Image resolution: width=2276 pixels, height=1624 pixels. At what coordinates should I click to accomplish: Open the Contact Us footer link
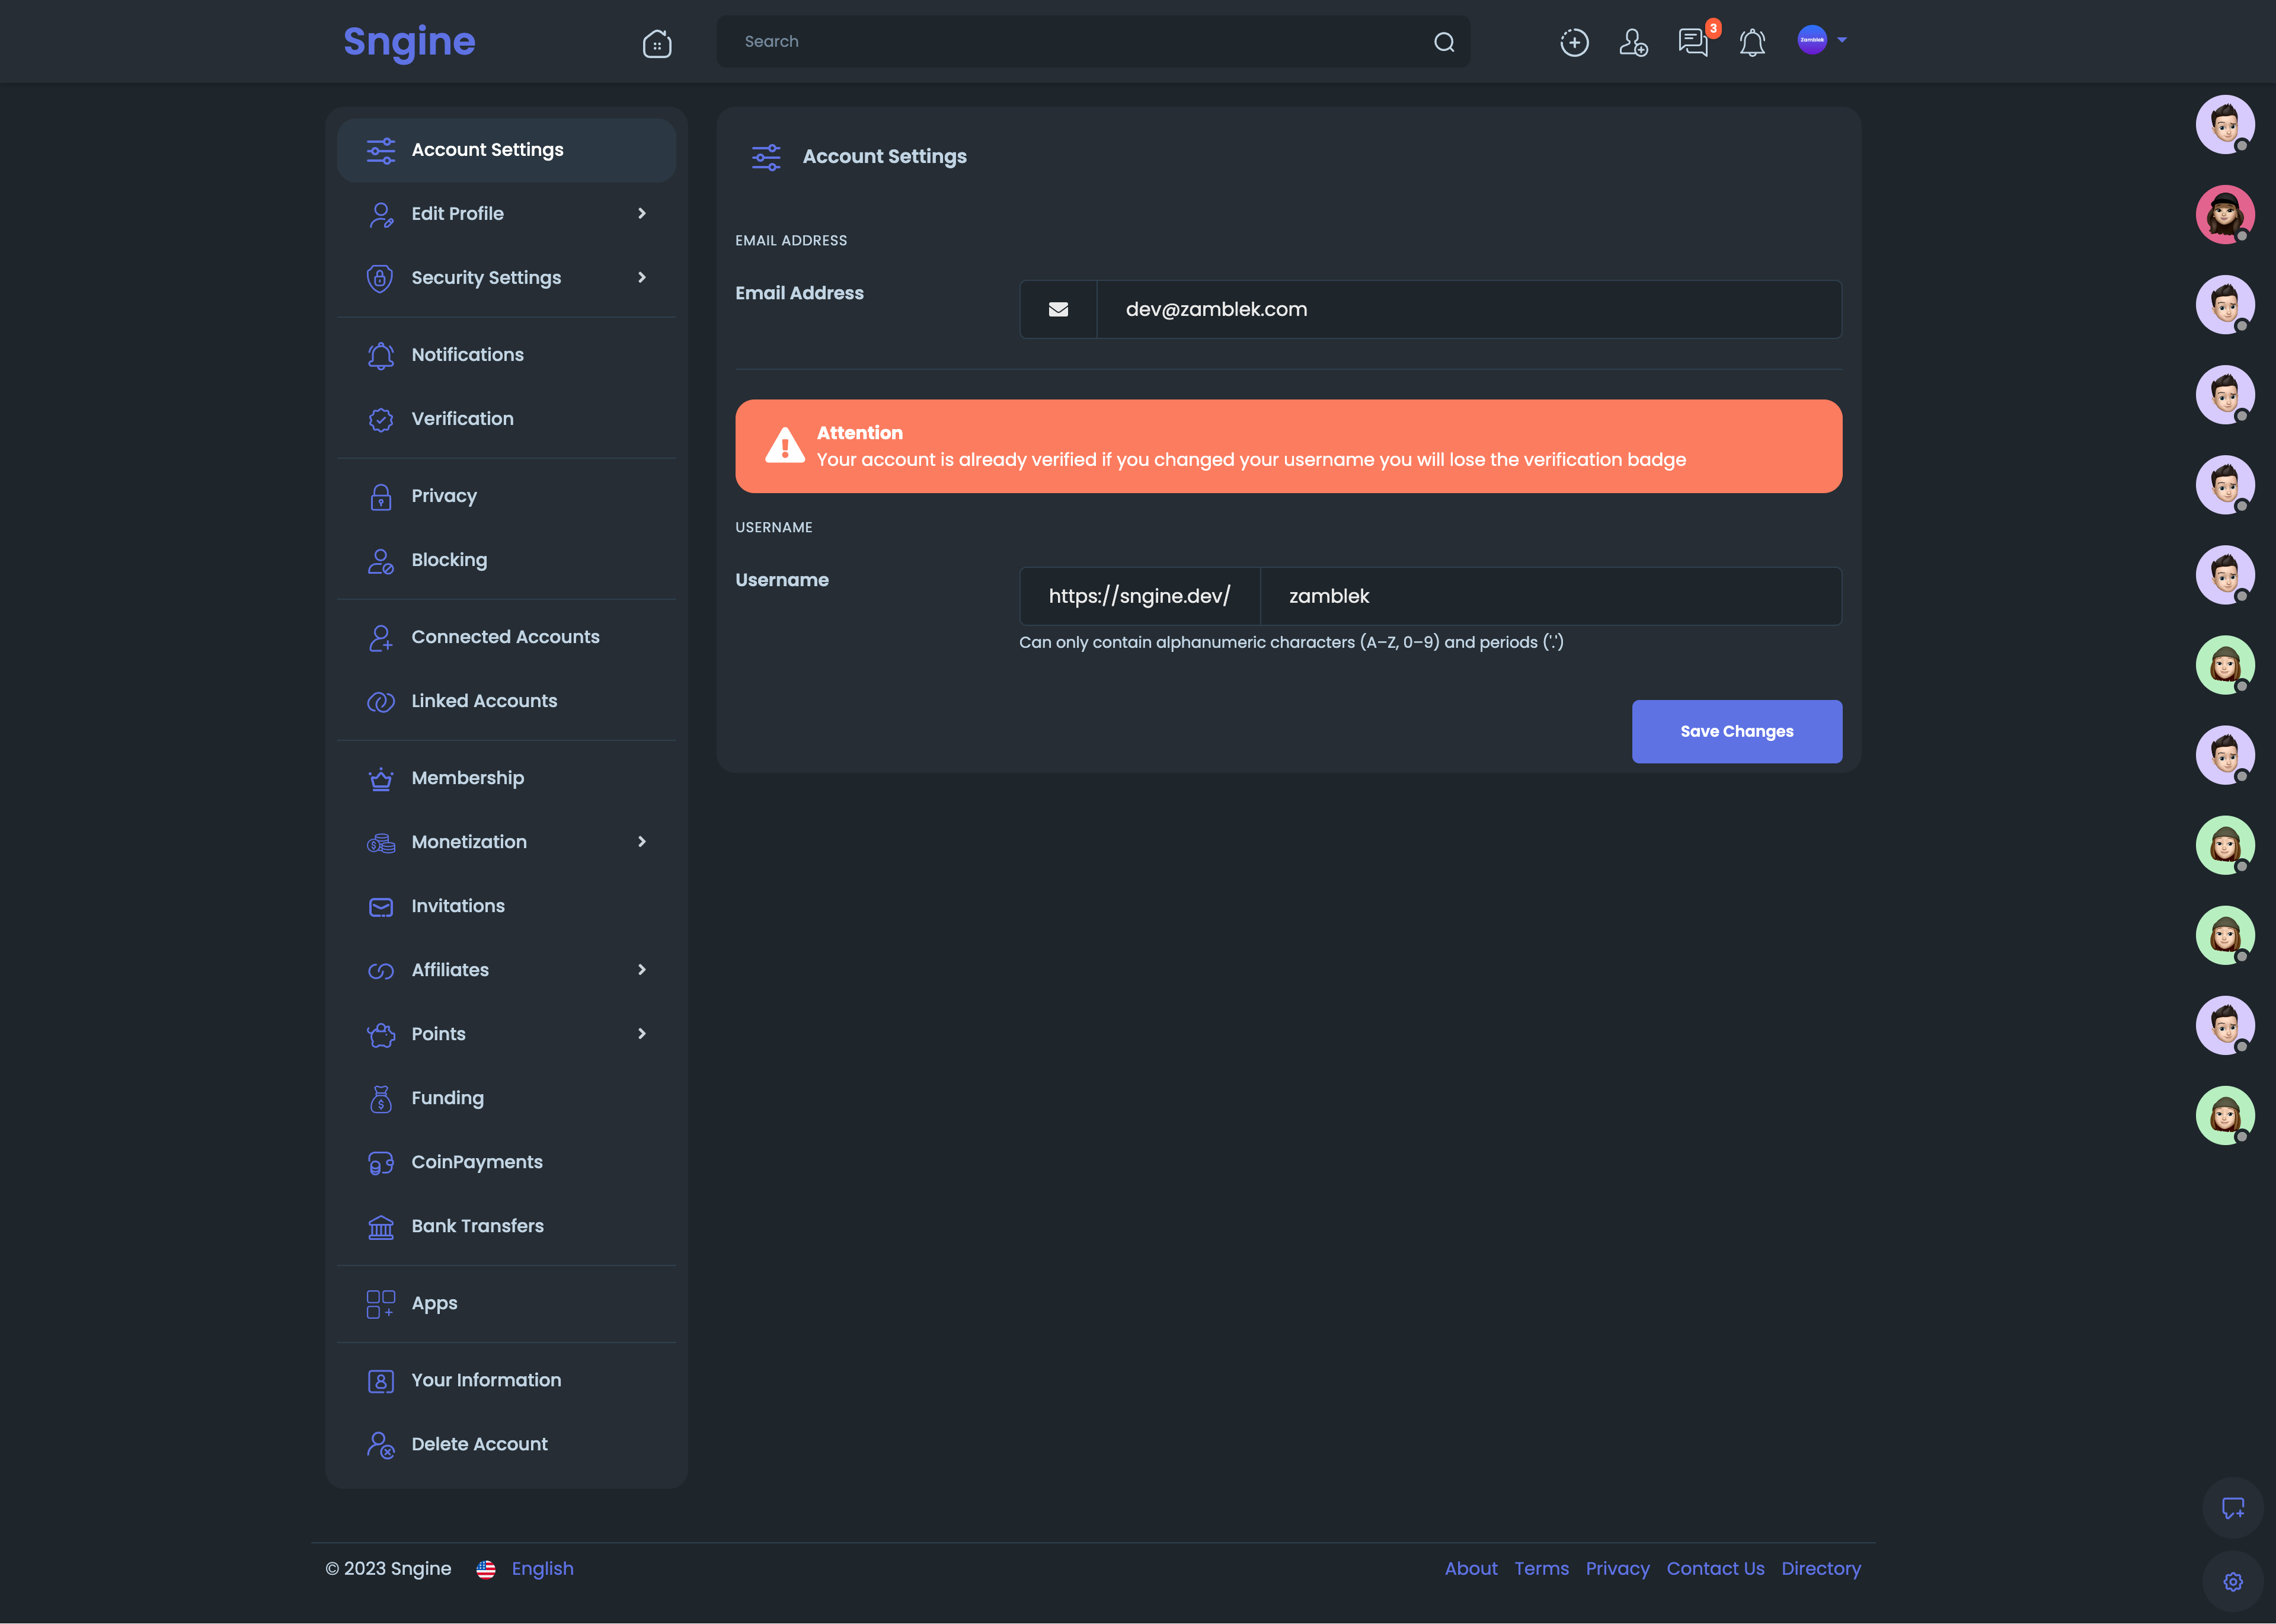click(1715, 1568)
